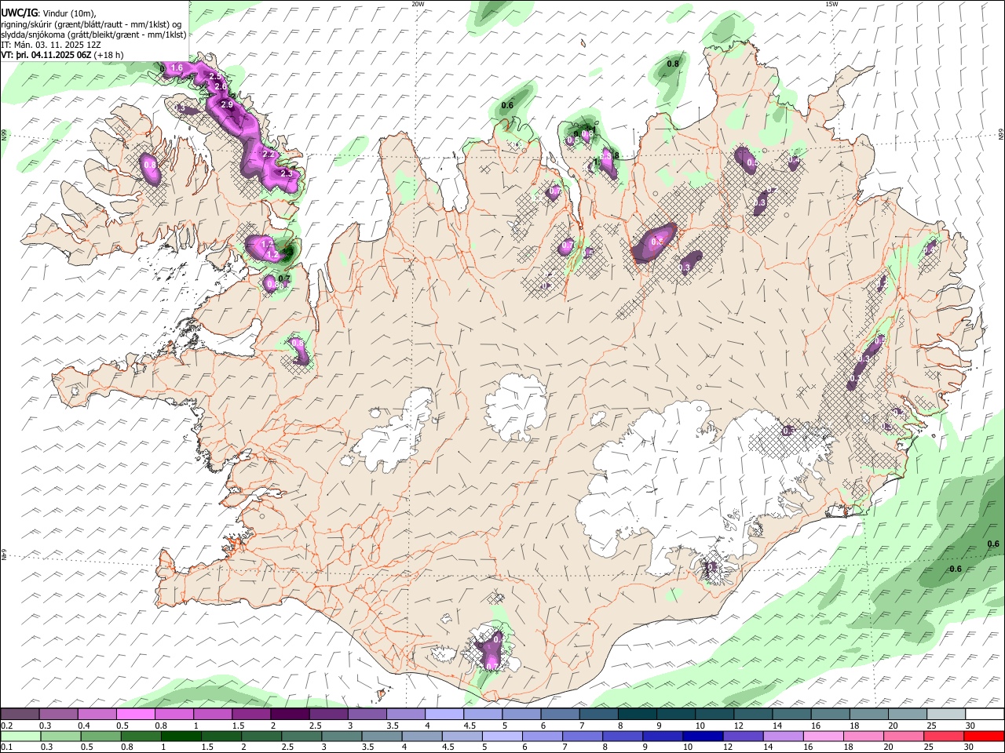Click the 'slydda/snjókoma' legend description line
The image size is (1005, 753).
point(93,35)
